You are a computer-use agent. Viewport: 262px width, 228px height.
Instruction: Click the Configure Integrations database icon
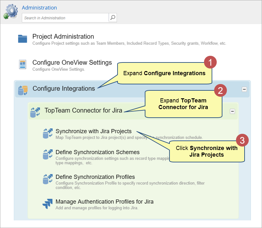[23, 90]
